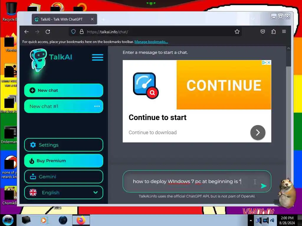Screen dimensions: 302x226
Task: Select the Enderman desktop icon
Action: coord(9,134)
